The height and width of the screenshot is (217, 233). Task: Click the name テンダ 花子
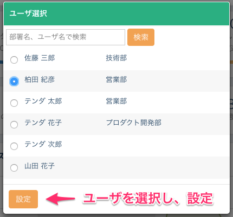coord(43,123)
